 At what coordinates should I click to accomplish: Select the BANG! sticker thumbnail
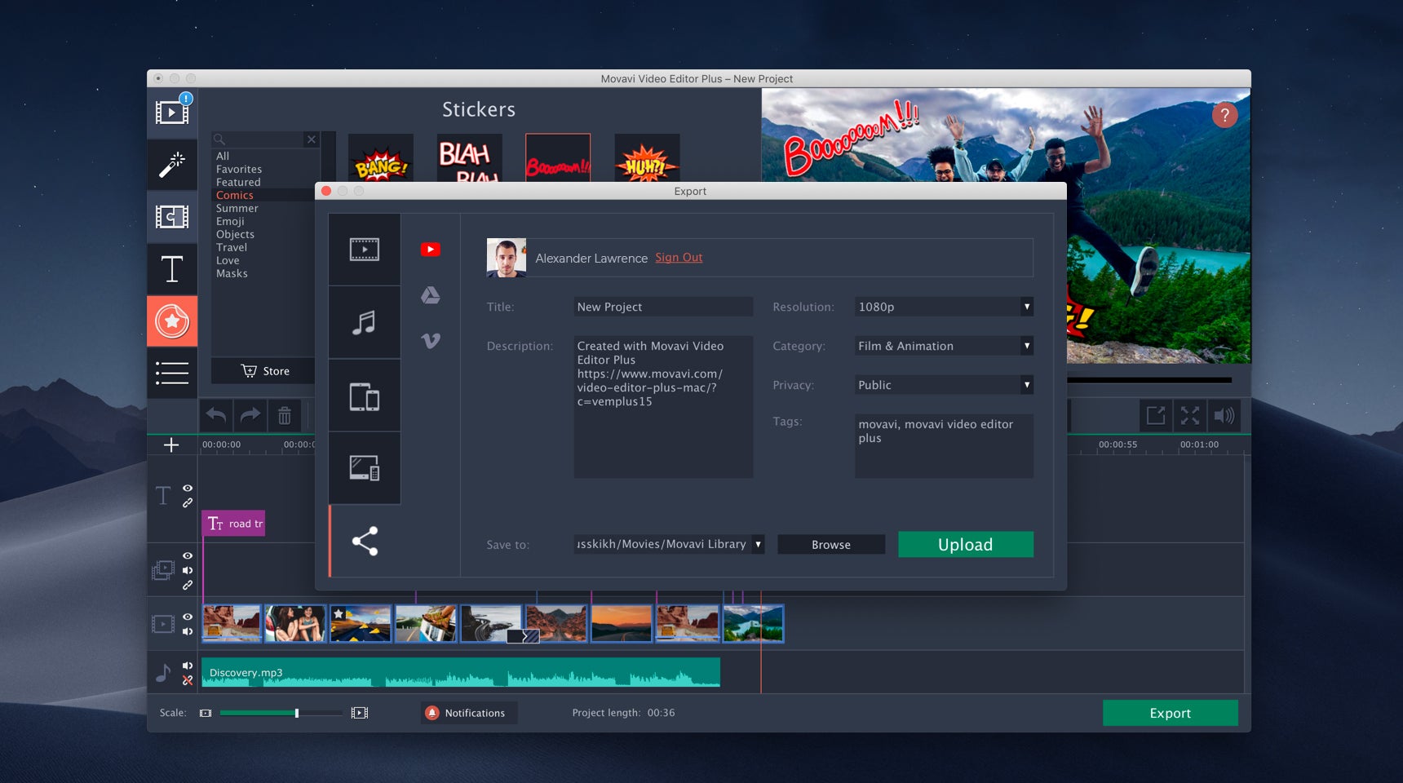(x=381, y=158)
